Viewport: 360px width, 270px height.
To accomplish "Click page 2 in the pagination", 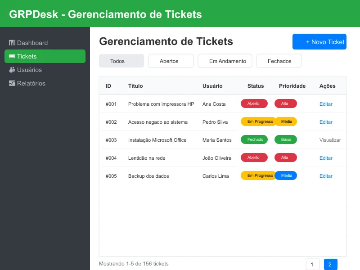I will [x=330, y=264].
